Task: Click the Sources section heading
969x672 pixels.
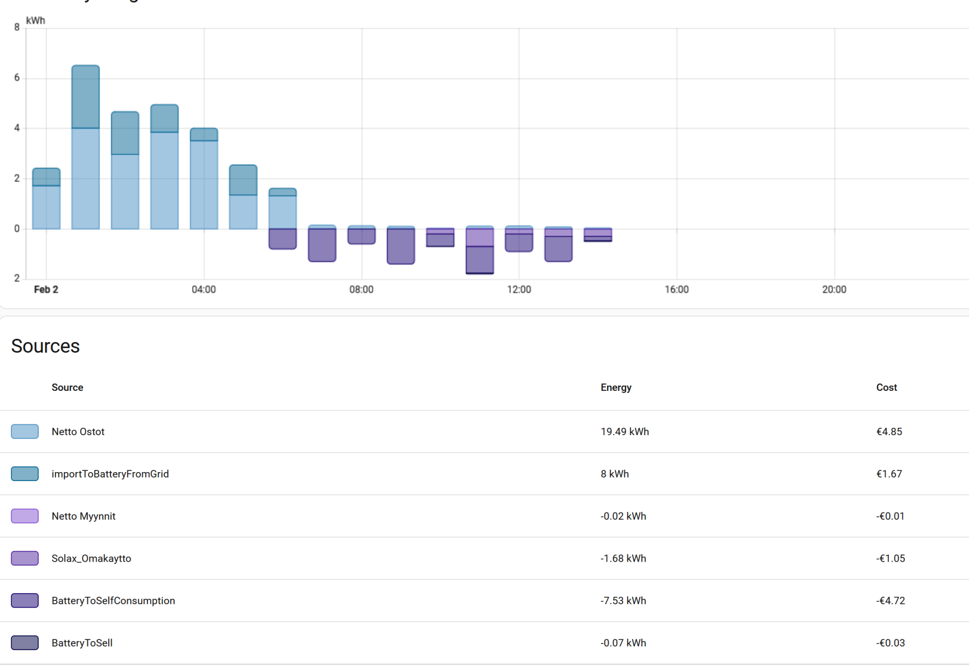Action: [45, 346]
